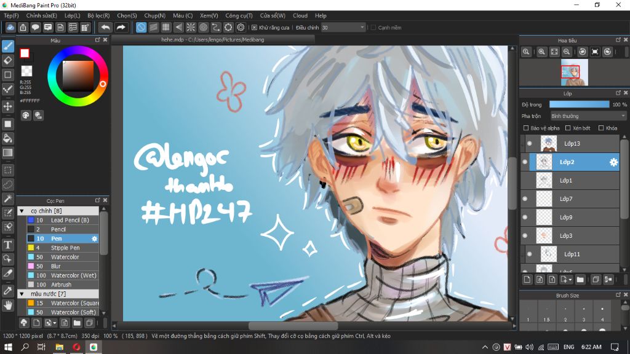Hide layer Lớp9
This screenshot has width=630, height=354.
[x=525, y=217]
